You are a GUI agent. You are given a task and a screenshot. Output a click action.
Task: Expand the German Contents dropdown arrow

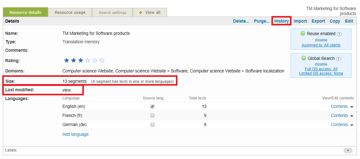(x=352, y=125)
